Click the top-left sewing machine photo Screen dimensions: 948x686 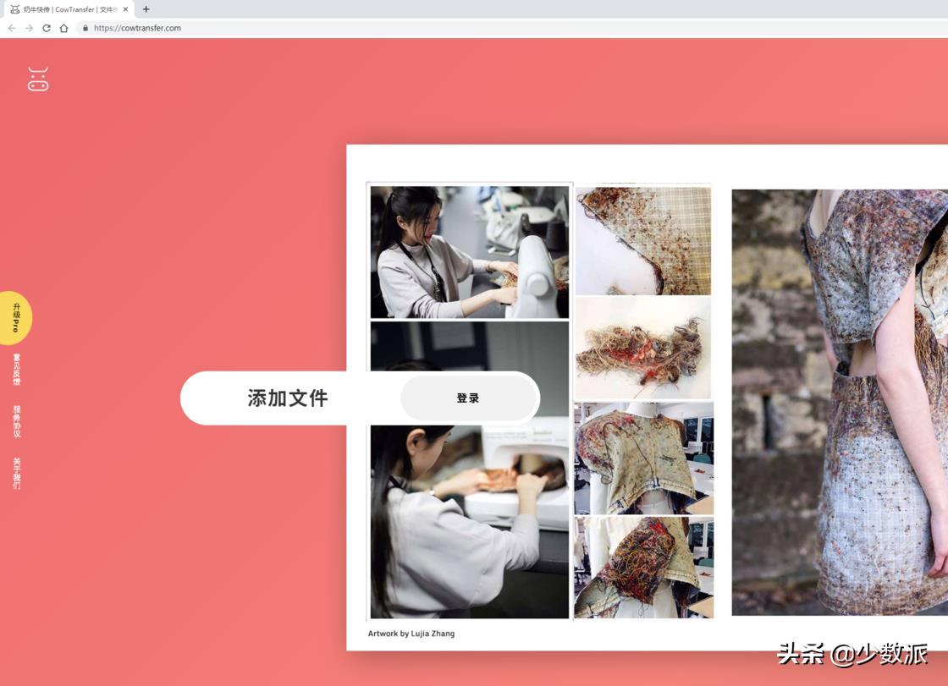click(x=470, y=252)
